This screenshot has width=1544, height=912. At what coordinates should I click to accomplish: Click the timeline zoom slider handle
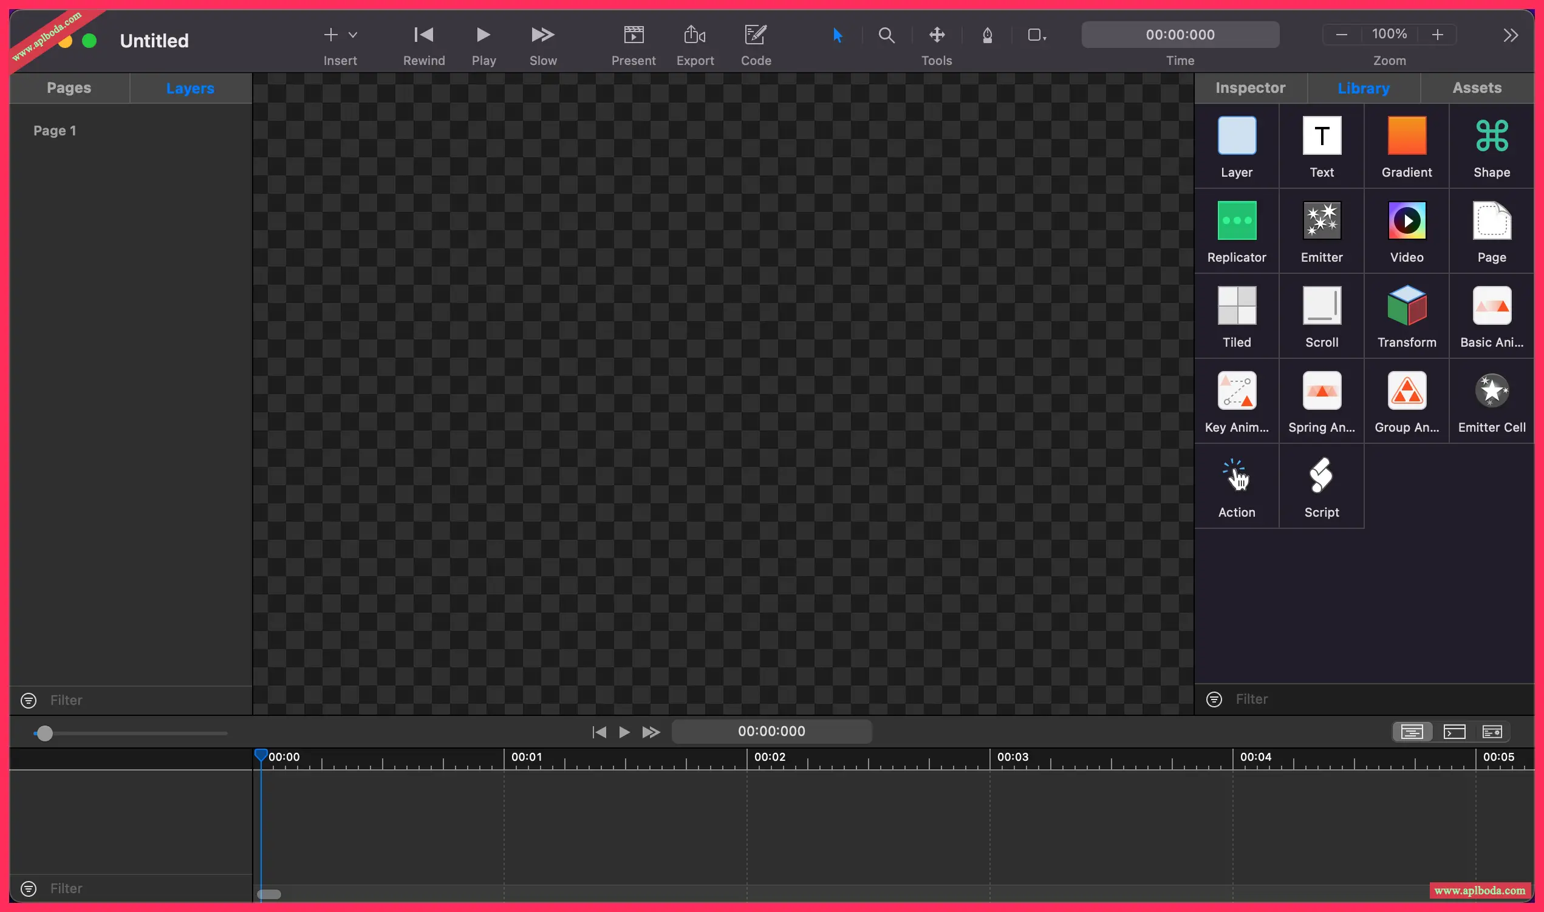point(44,733)
